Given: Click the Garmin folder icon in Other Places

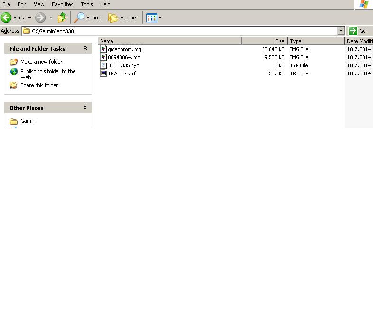Looking at the screenshot, I should pos(14,121).
